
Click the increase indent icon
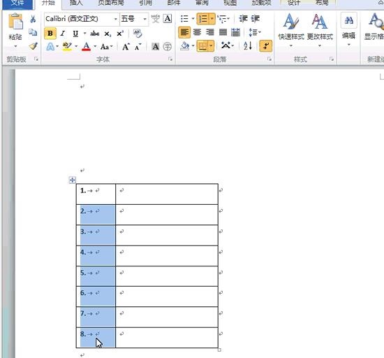(255, 19)
